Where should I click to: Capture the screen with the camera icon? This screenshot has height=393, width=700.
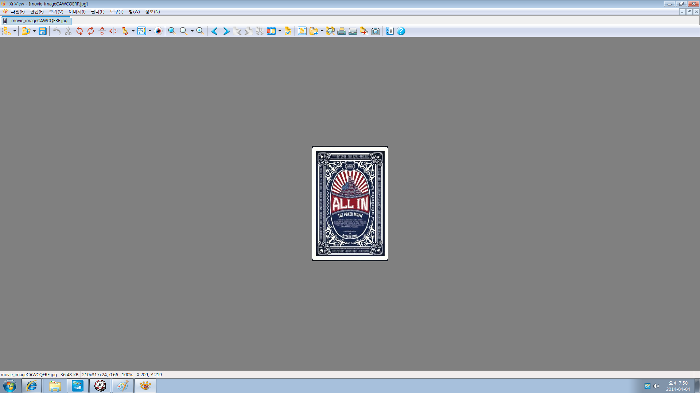376,31
